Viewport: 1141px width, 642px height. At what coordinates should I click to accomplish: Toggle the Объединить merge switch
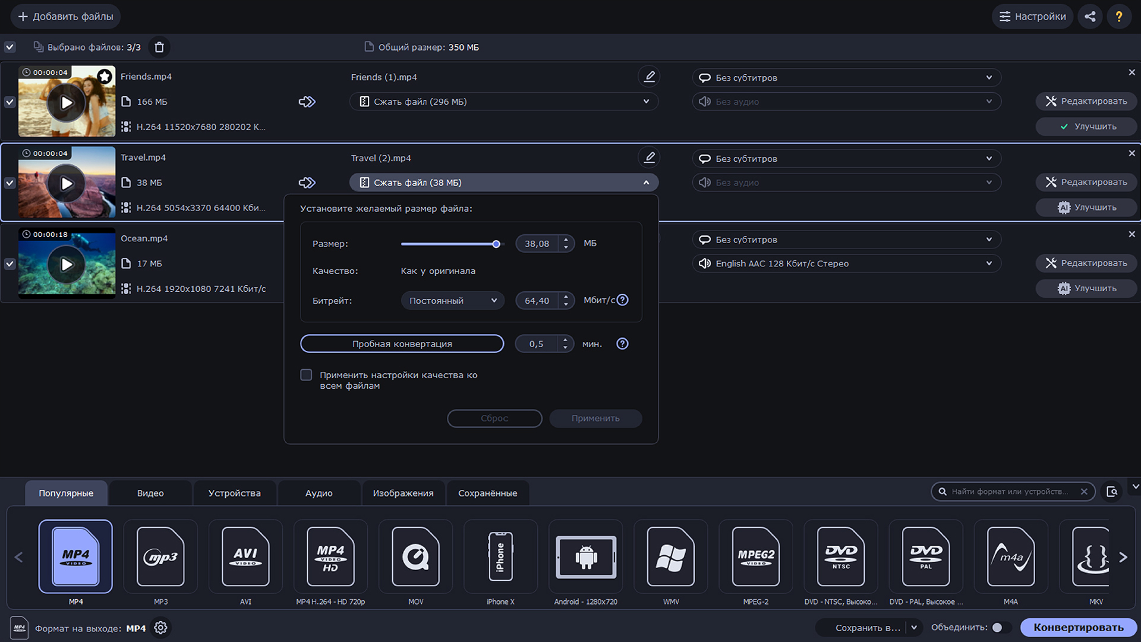(1000, 628)
